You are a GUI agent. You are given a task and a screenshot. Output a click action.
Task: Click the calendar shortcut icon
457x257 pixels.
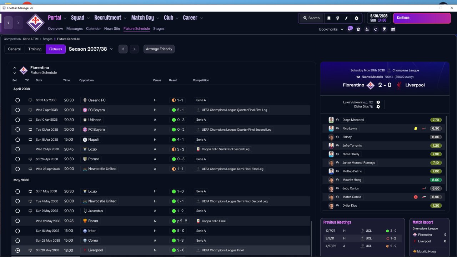click(393, 29)
